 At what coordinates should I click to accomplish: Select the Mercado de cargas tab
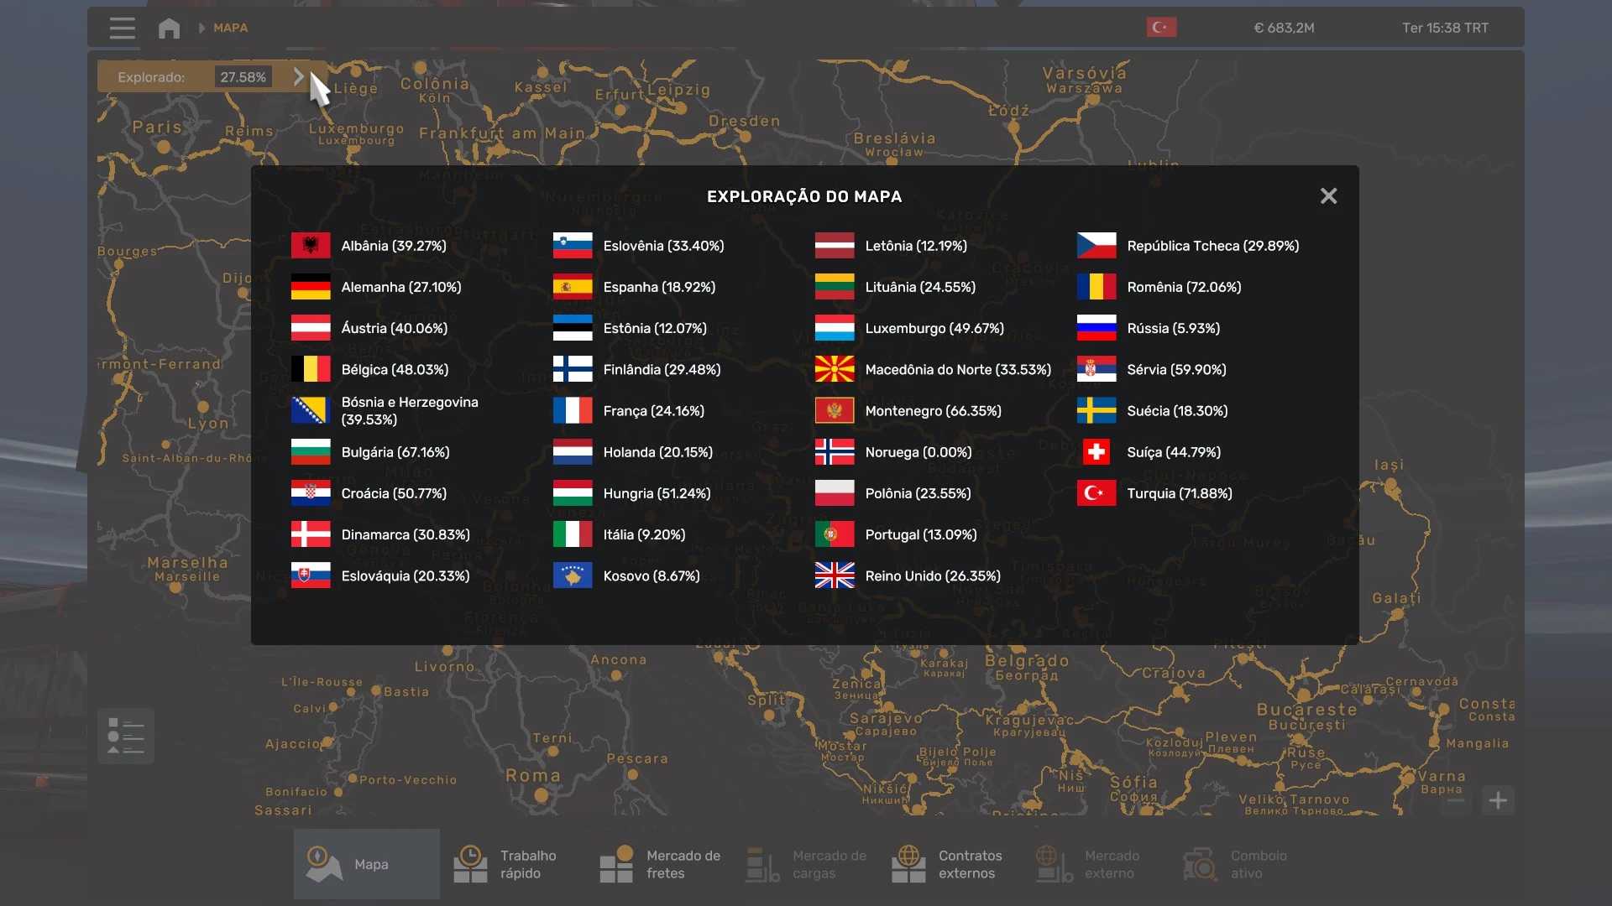click(x=806, y=864)
